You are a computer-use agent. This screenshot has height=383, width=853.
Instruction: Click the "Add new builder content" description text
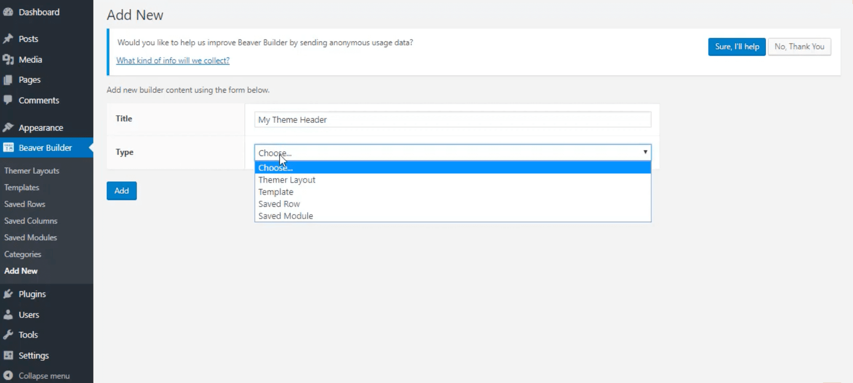tap(188, 90)
